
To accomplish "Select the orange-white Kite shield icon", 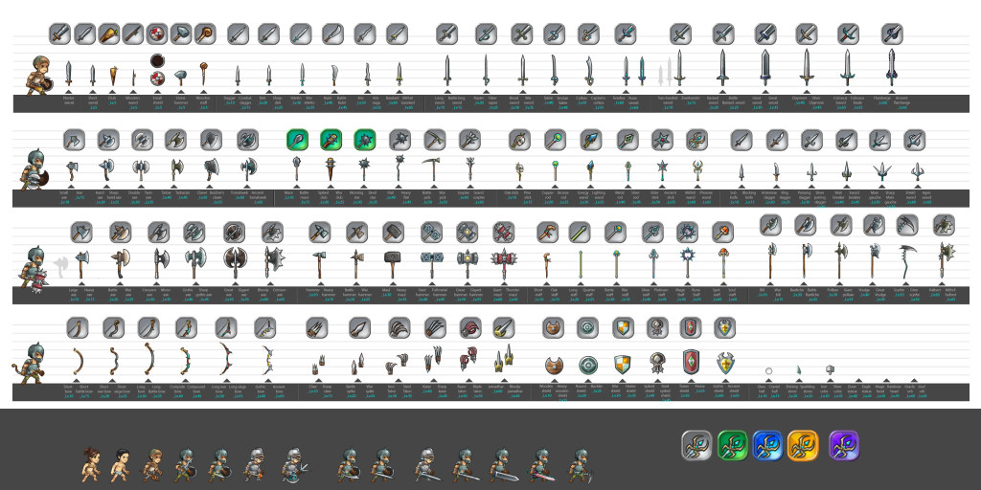I will [x=623, y=328].
